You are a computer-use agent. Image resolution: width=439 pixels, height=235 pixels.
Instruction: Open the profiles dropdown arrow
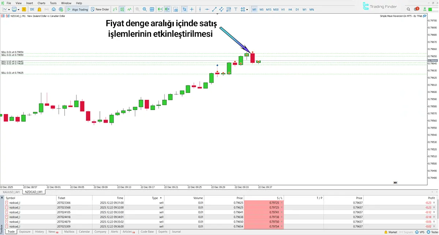19,9
